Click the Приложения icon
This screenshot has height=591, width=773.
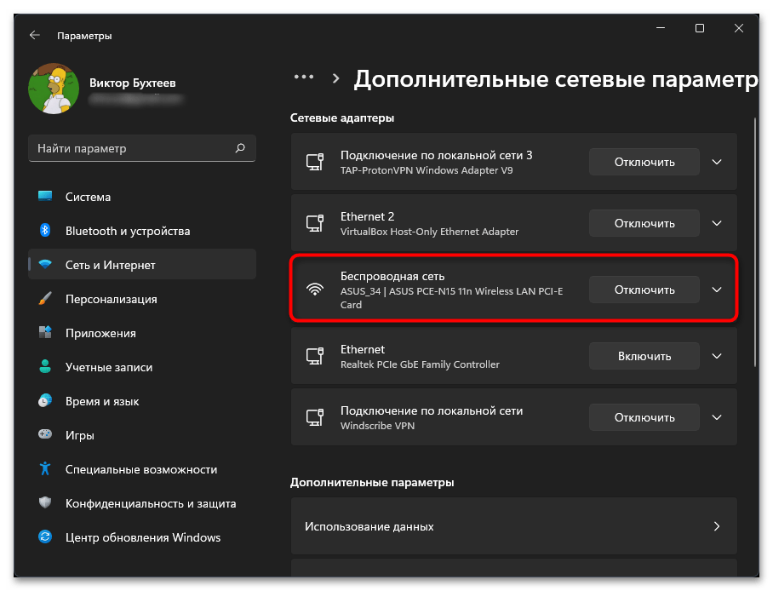click(x=45, y=332)
